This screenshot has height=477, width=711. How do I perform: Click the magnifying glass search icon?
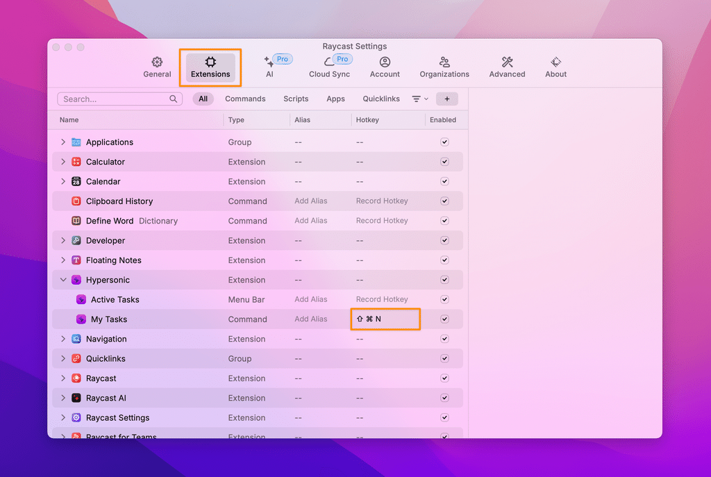tap(173, 99)
